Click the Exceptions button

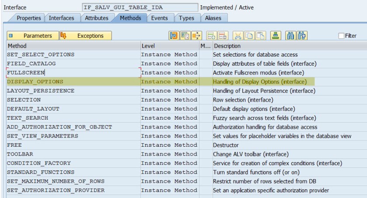pyautogui.click(x=85, y=35)
